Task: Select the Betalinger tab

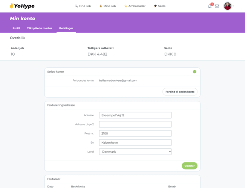Action: pyautogui.click(x=66, y=28)
